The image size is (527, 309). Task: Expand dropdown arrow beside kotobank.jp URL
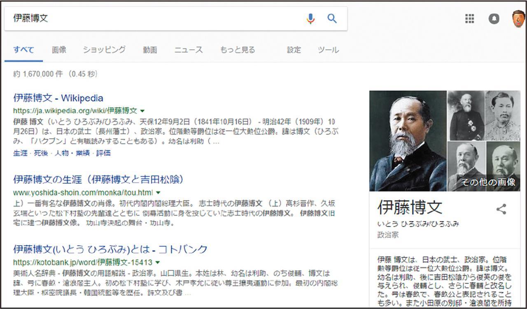pos(158,262)
